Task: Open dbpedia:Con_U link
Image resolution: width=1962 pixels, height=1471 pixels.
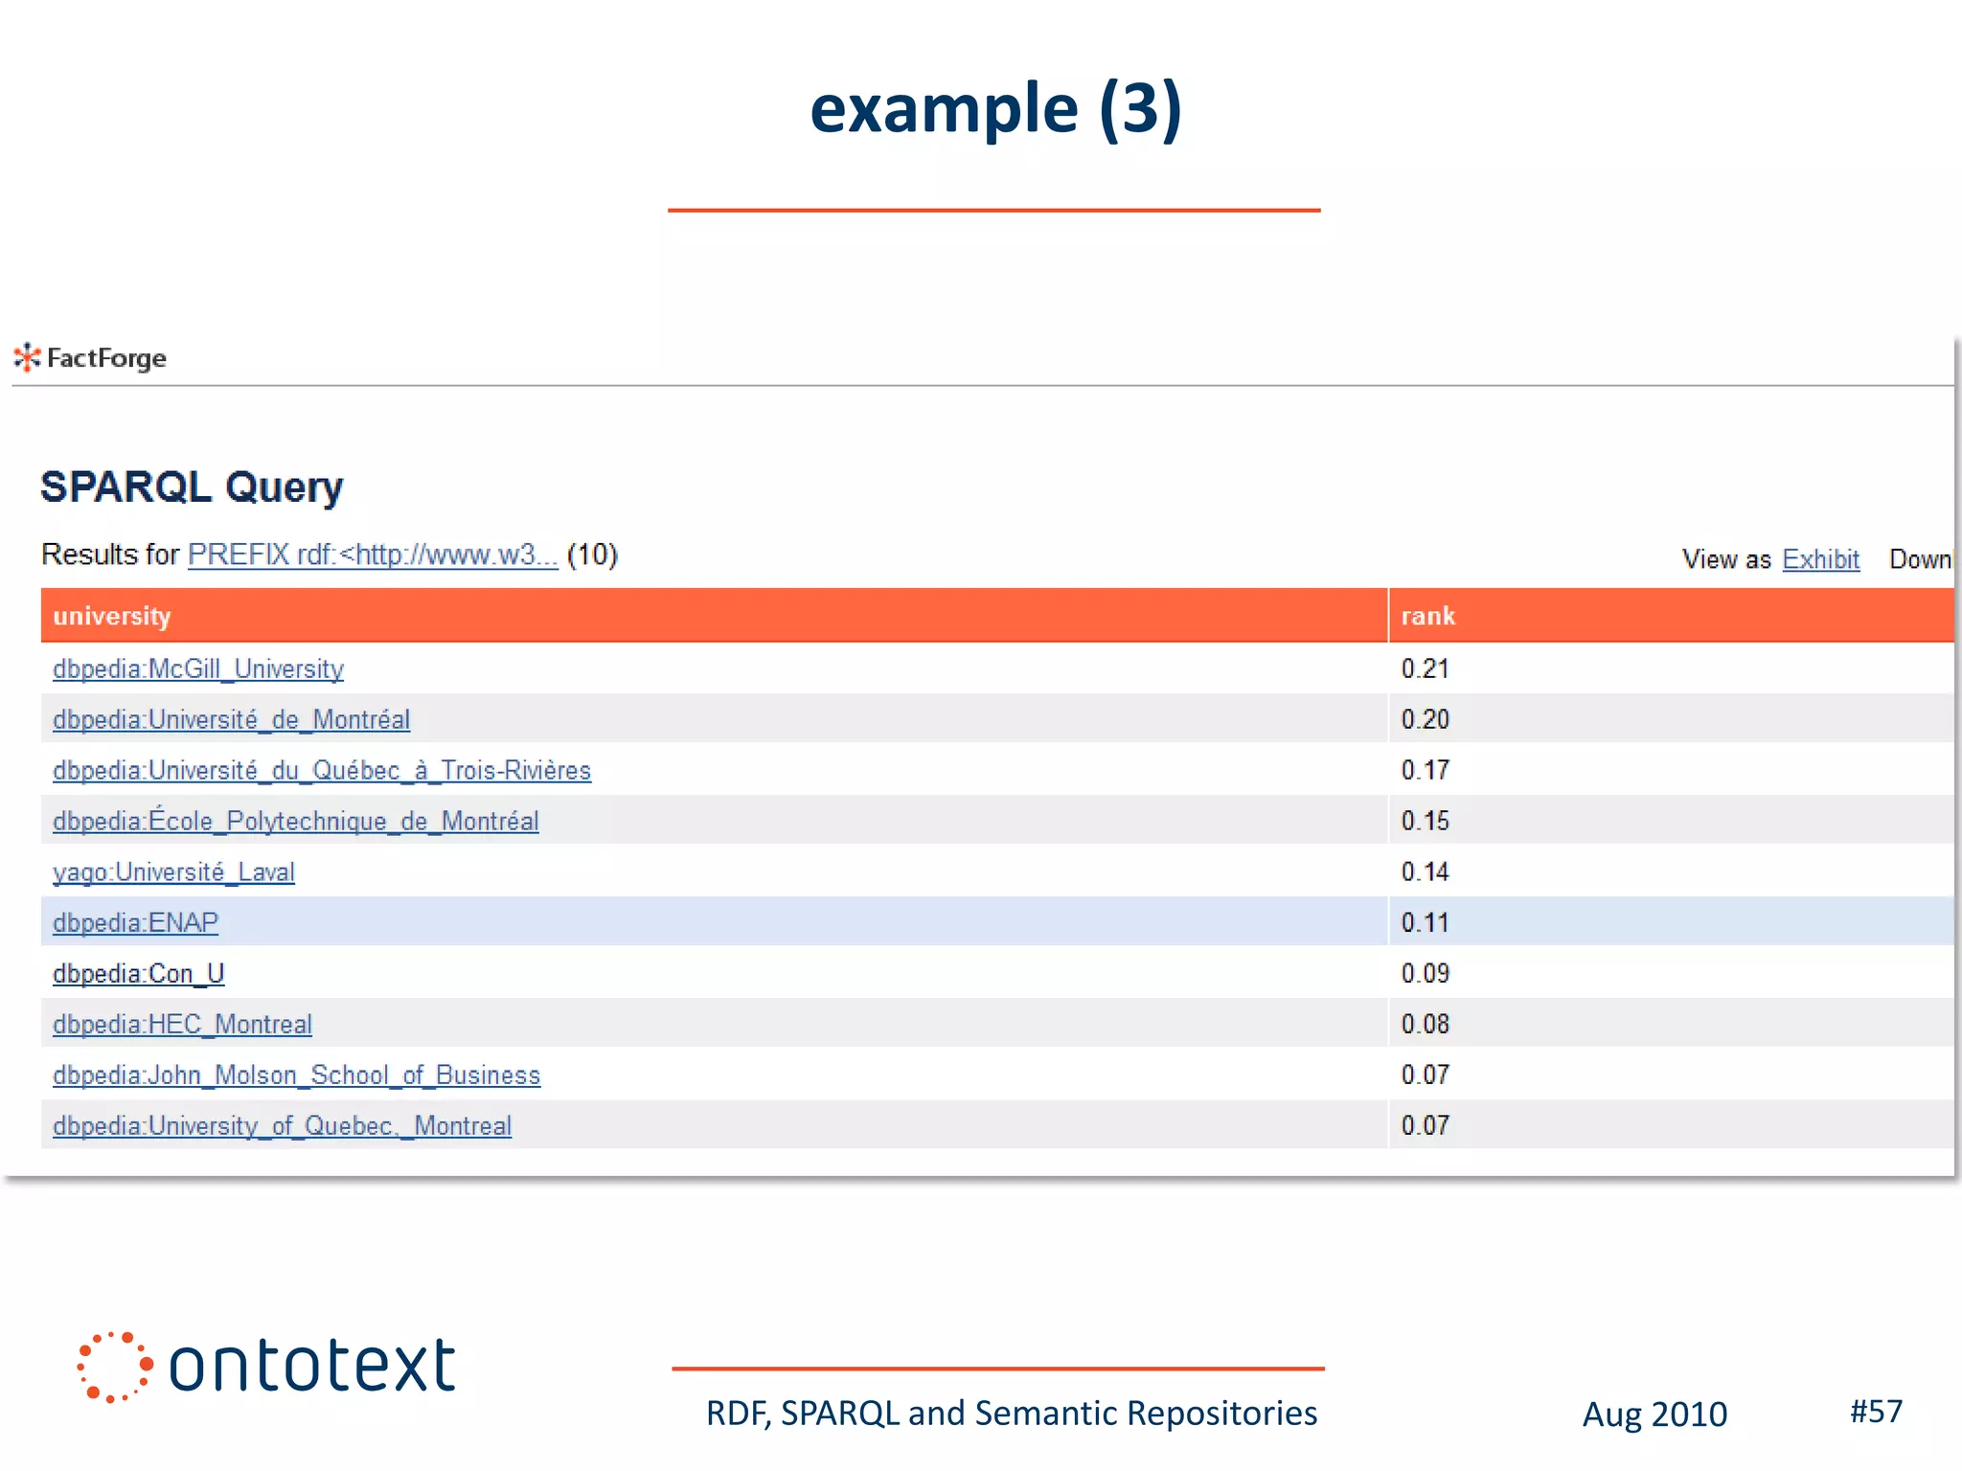Action: point(139,973)
